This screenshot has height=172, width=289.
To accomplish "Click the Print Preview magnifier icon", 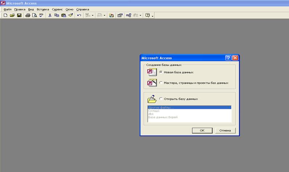I will click(34, 15).
